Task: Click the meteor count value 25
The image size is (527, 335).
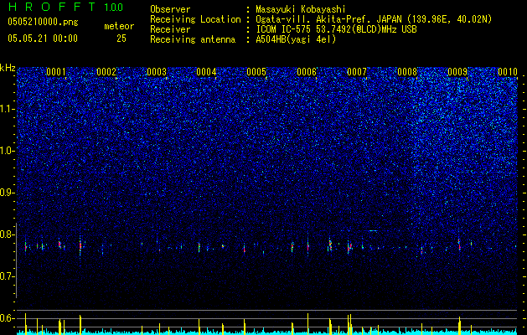Action: (x=121, y=39)
